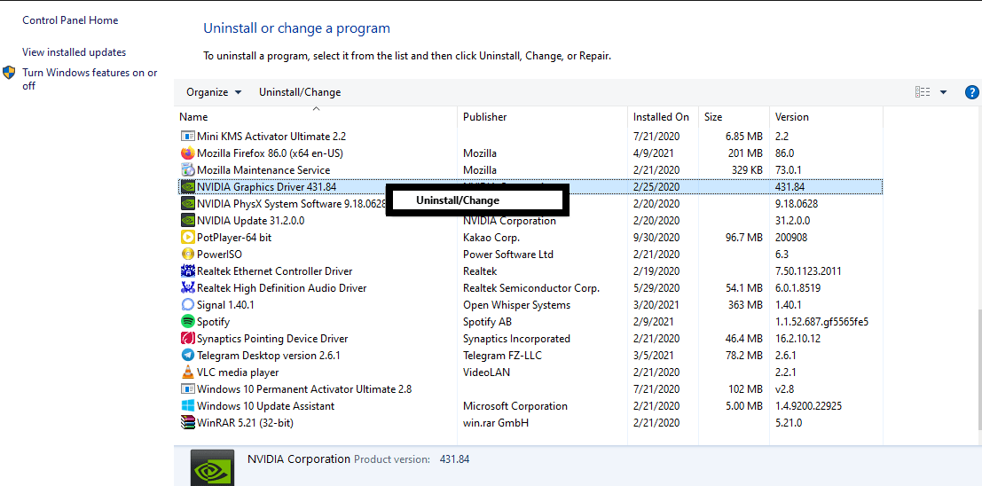Open the Organize dropdown
982x486 pixels.
click(x=214, y=92)
